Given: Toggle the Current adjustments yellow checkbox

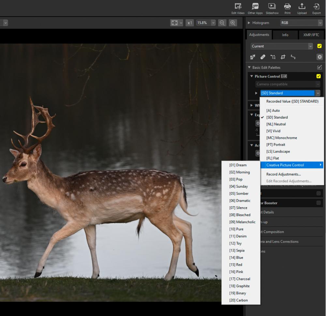Looking at the screenshot, I should (x=319, y=46).
